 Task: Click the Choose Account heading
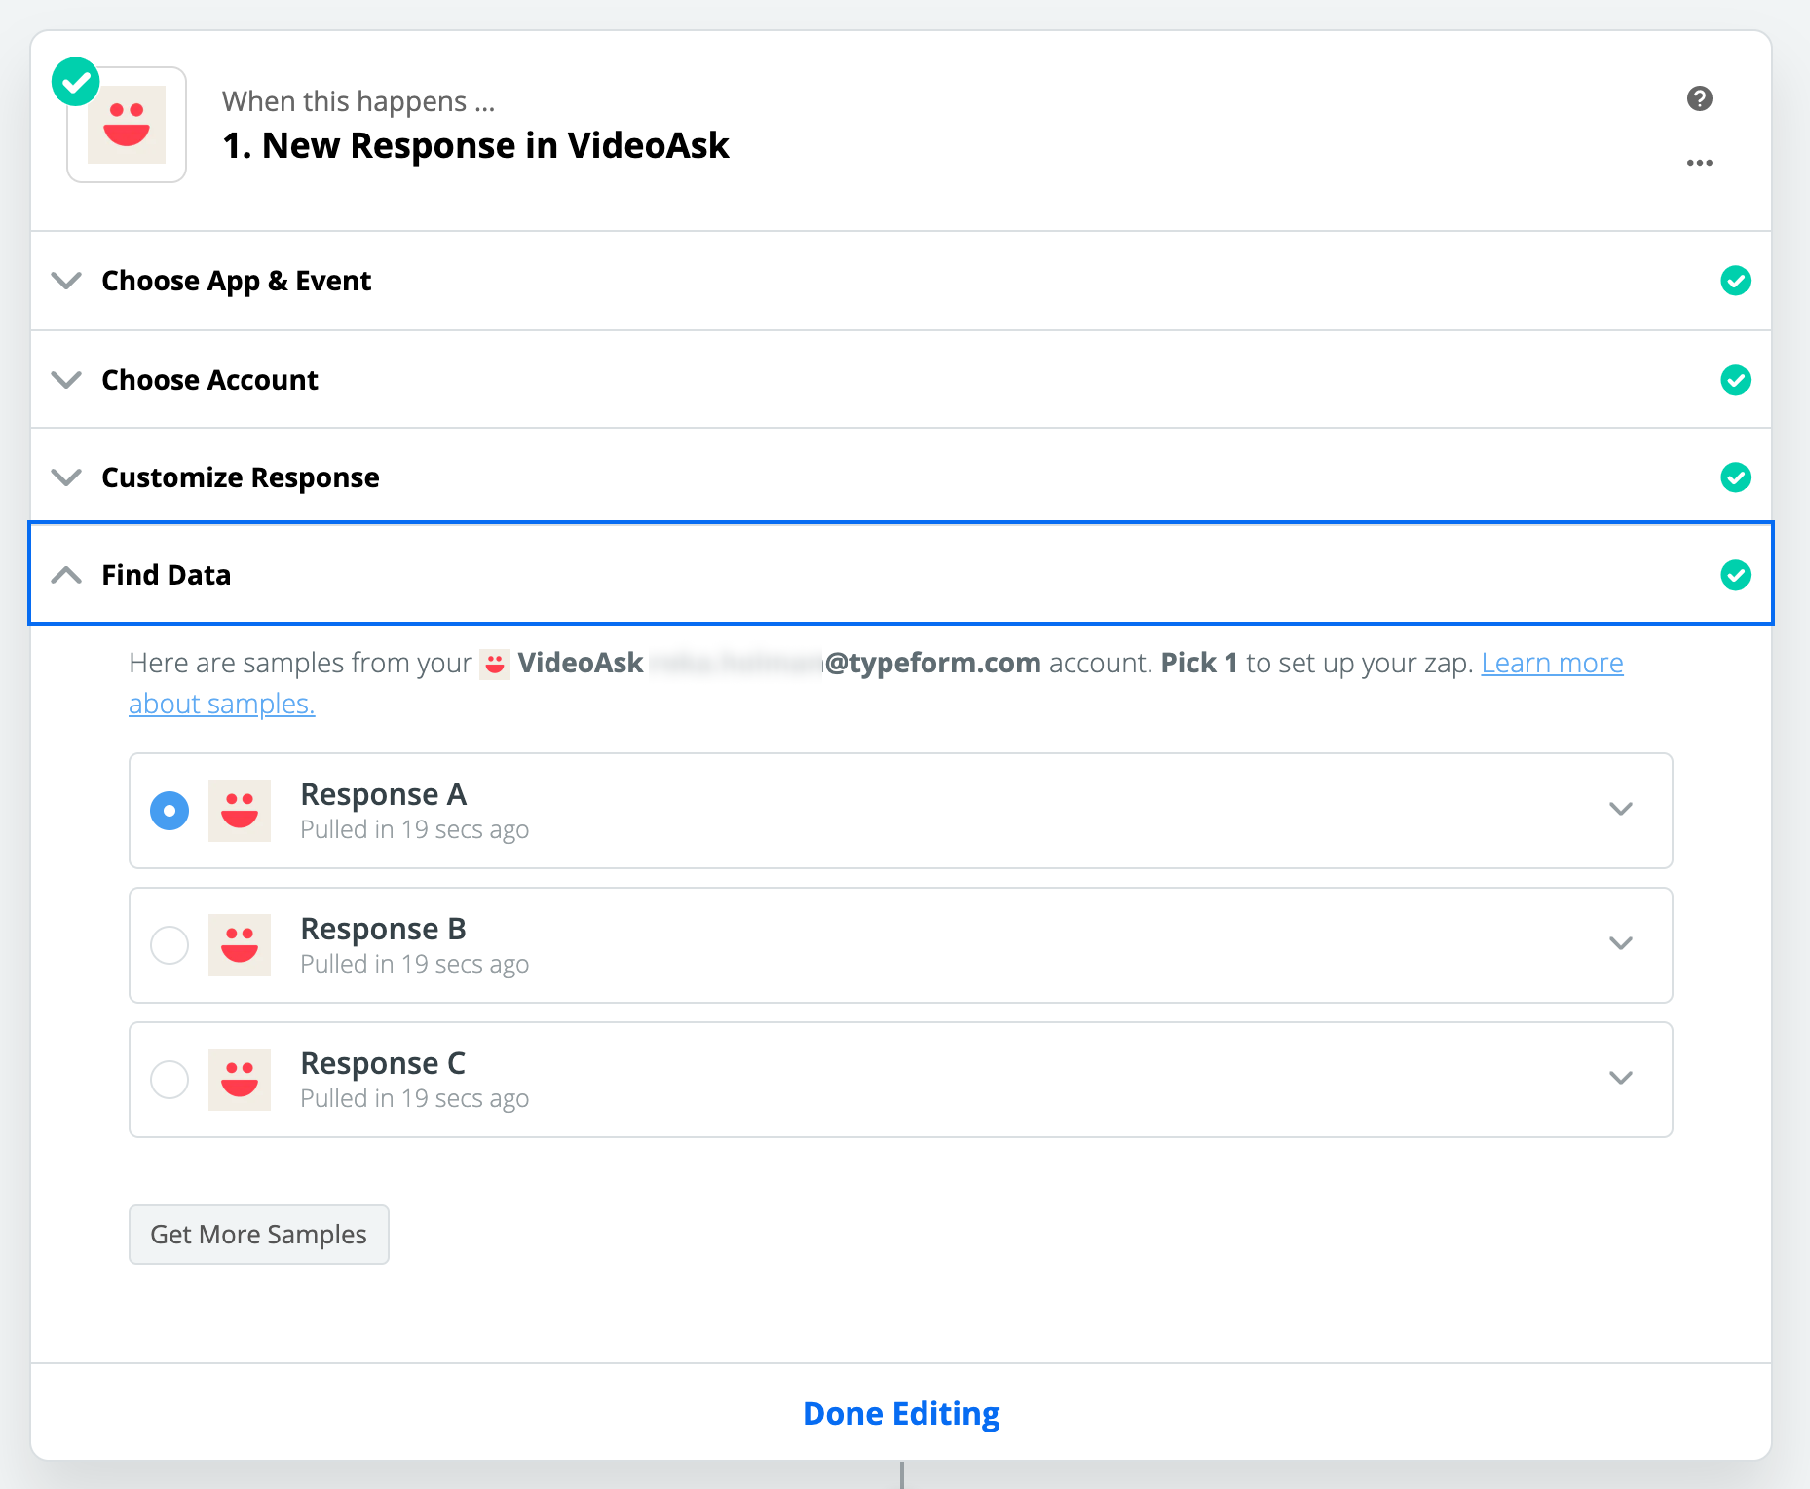(x=210, y=380)
